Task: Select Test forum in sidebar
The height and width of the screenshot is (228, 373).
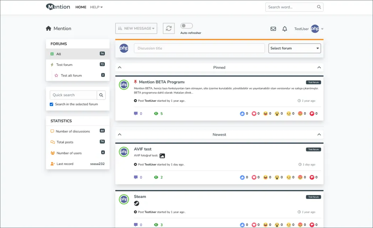Action: [x=78, y=65]
